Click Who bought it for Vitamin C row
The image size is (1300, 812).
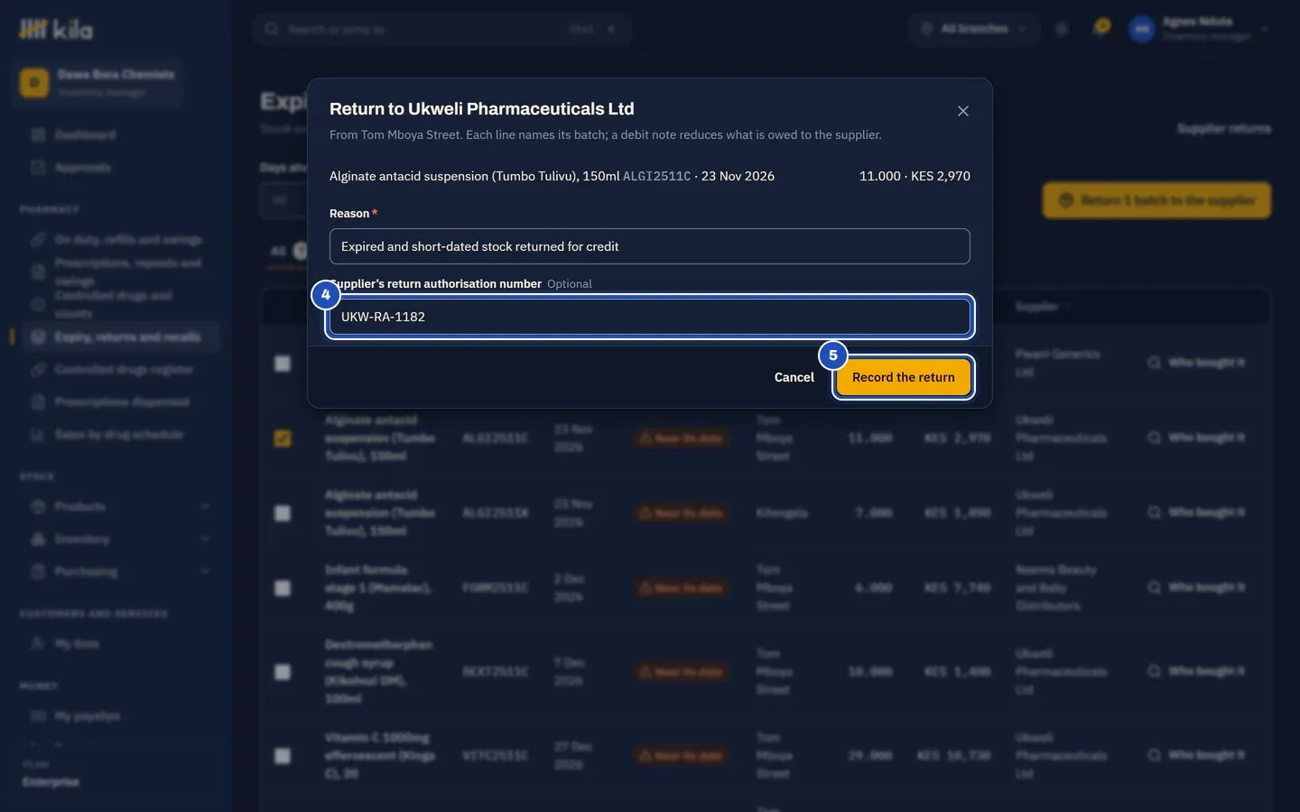[1197, 756]
